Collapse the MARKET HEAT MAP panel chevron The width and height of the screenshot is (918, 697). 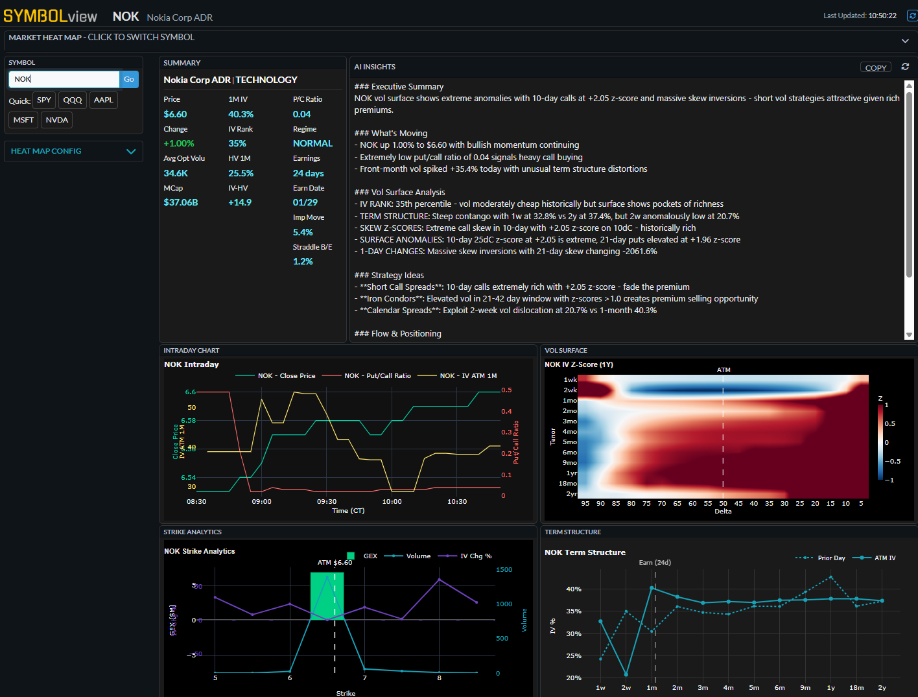click(x=905, y=40)
